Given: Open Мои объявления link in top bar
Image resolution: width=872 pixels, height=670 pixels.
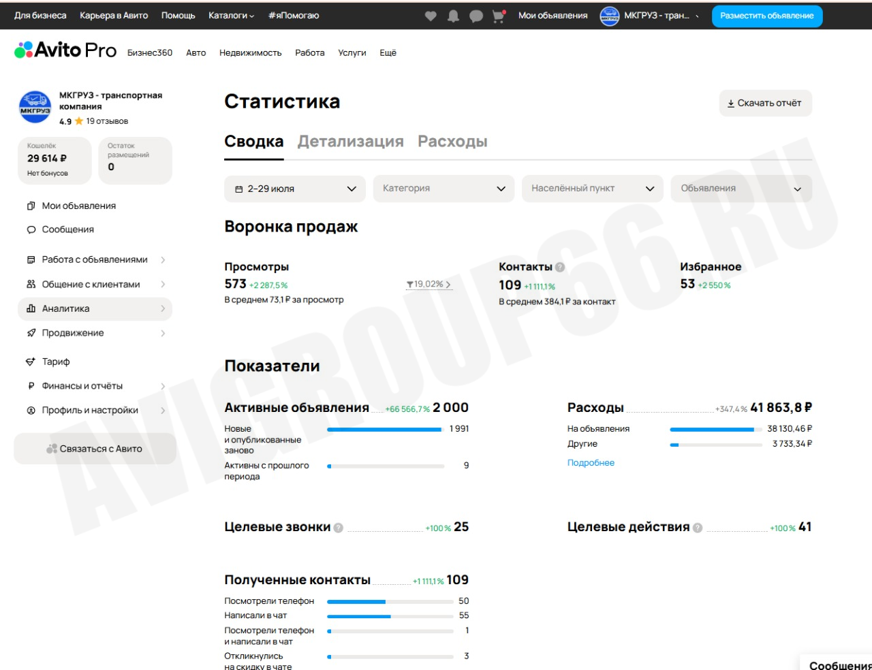Looking at the screenshot, I should pos(553,16).
